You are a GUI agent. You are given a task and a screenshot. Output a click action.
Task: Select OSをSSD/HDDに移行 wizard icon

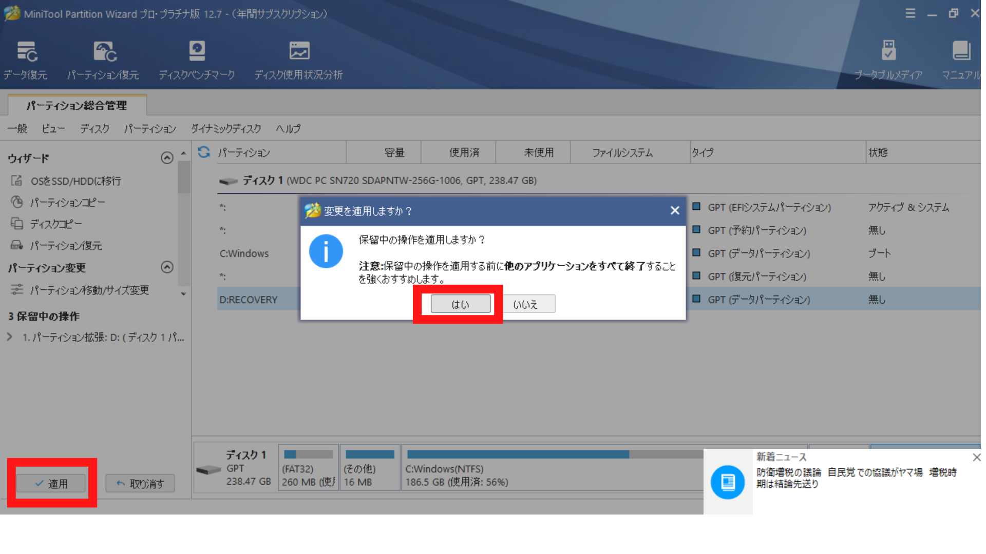(x=17, y=181)
